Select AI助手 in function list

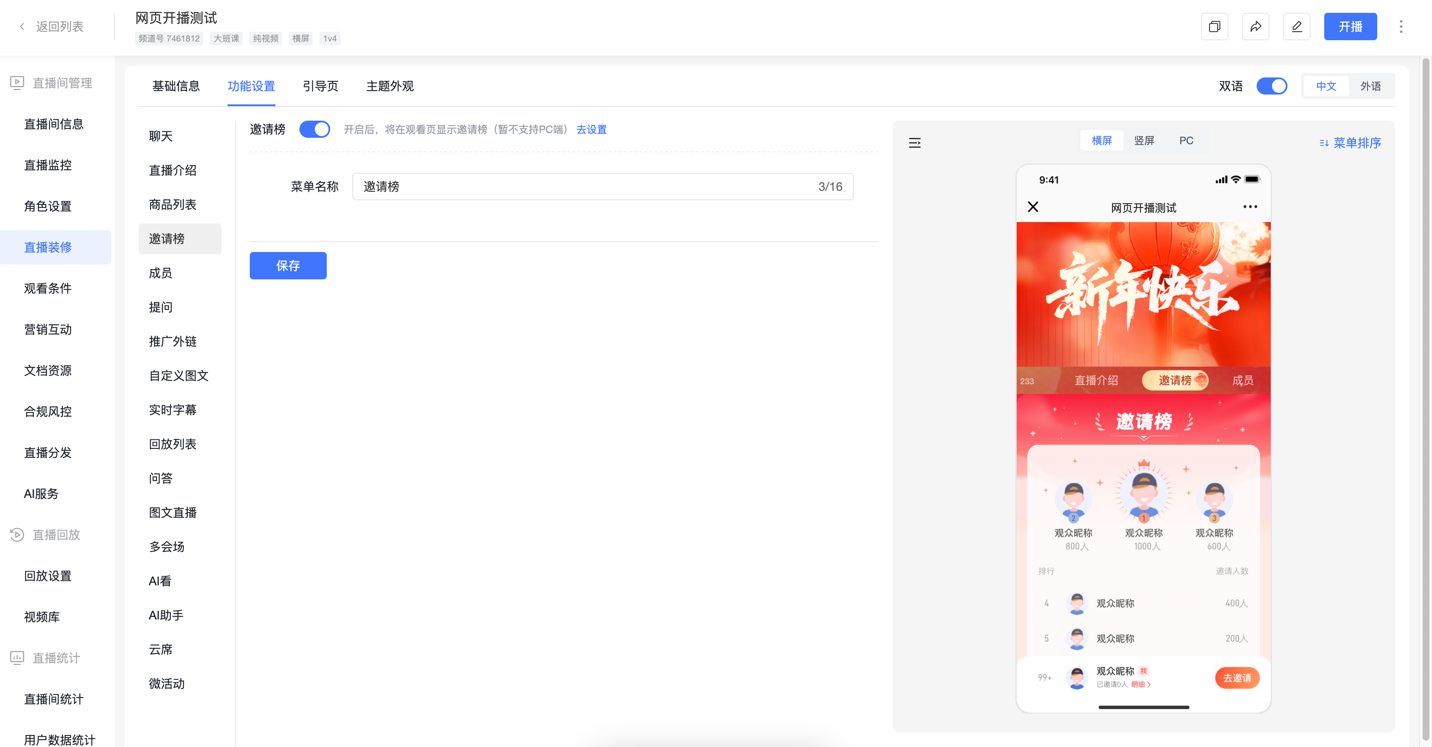pos(166,616)
